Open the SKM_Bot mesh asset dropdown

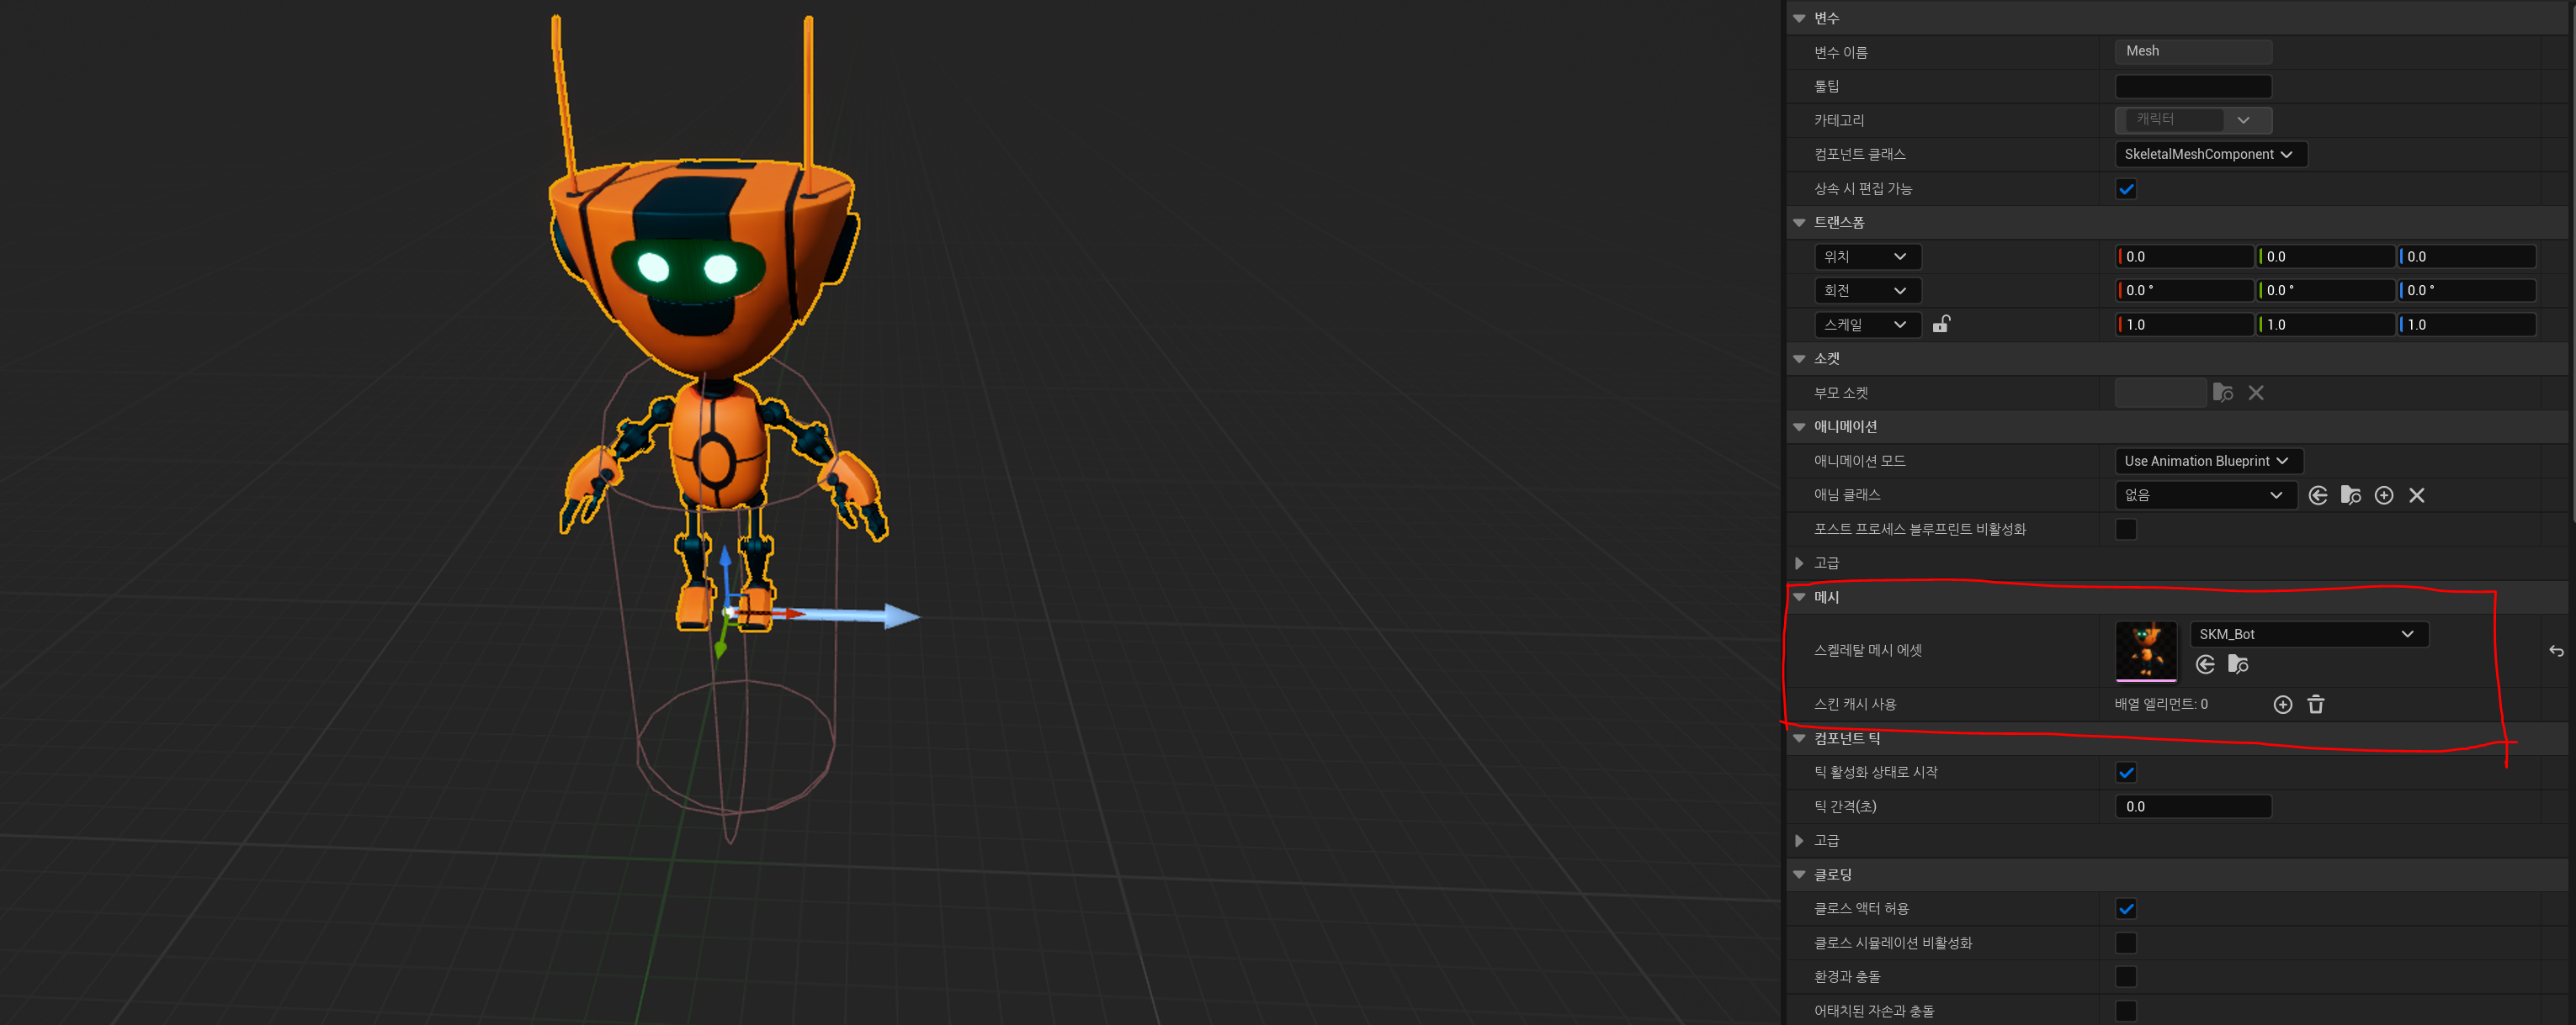tap(2308, 634)
